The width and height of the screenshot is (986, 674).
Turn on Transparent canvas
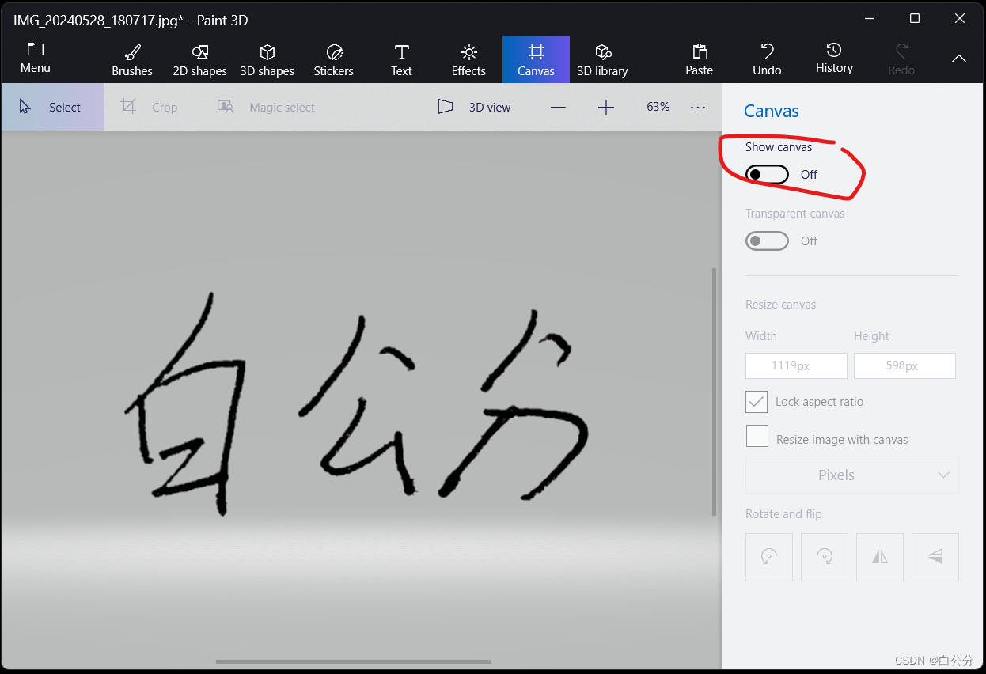pos(767,240)
